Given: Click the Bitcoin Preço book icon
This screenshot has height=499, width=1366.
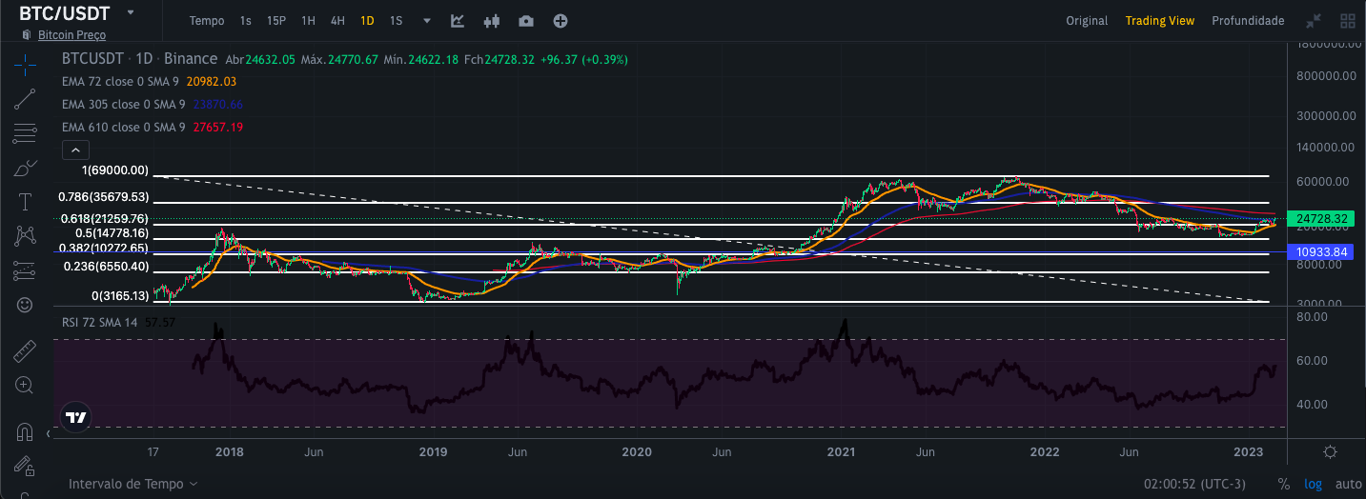Looking at the screenshot, I should 26,34.
